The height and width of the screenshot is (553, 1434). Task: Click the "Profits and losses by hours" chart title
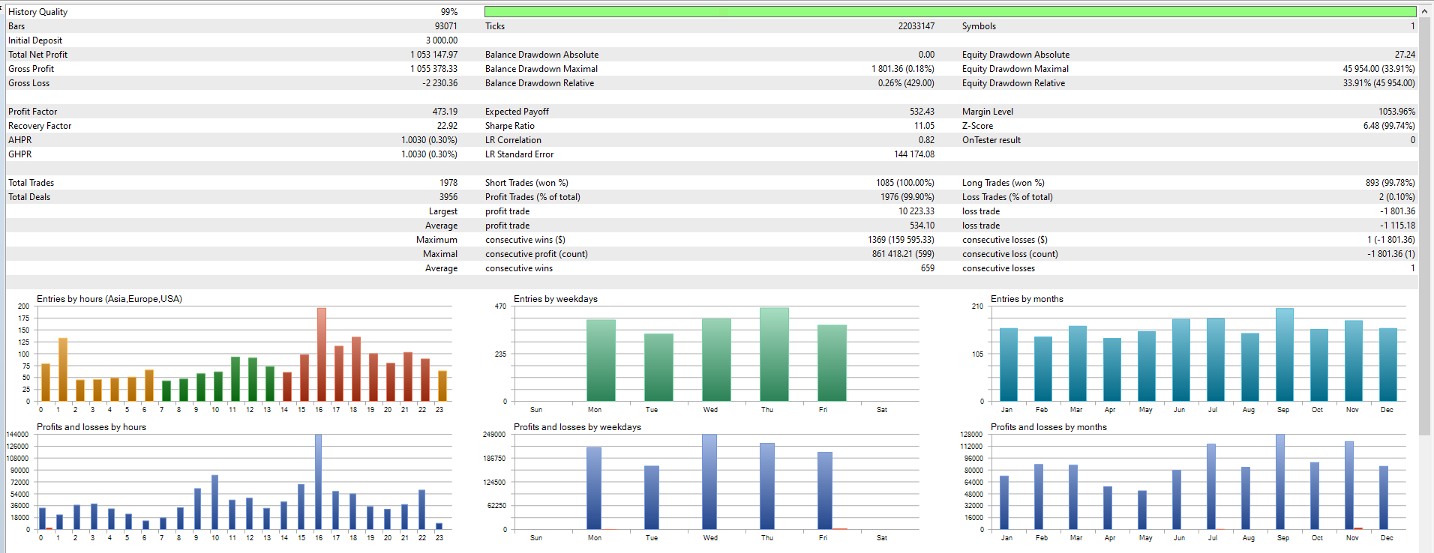click(x=91, y=427)
